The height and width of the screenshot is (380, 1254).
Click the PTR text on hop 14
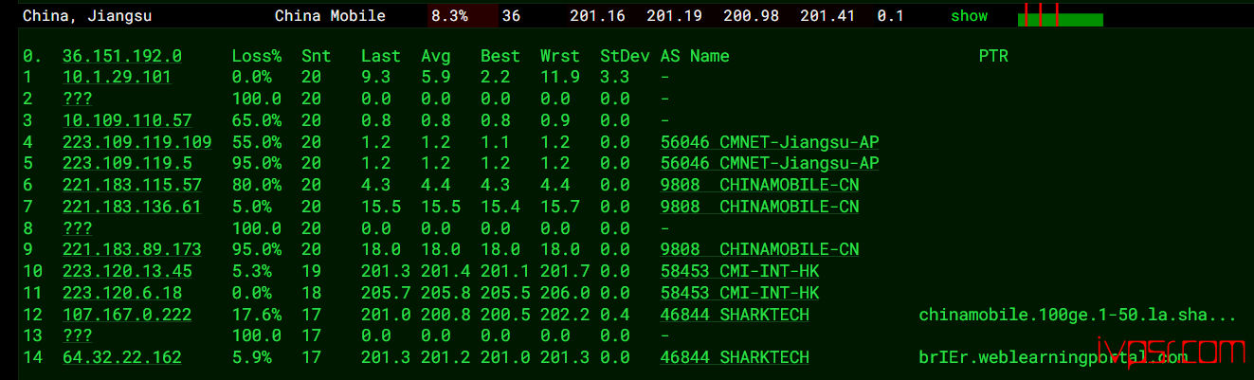pyautogui.click(x=1052, y=357)
